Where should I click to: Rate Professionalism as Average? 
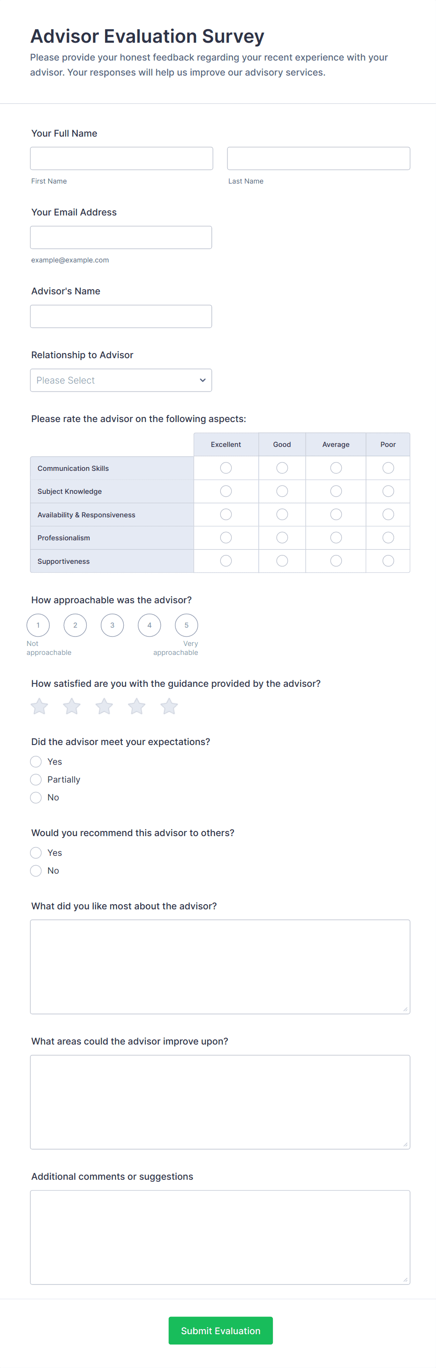pos(336,538)
